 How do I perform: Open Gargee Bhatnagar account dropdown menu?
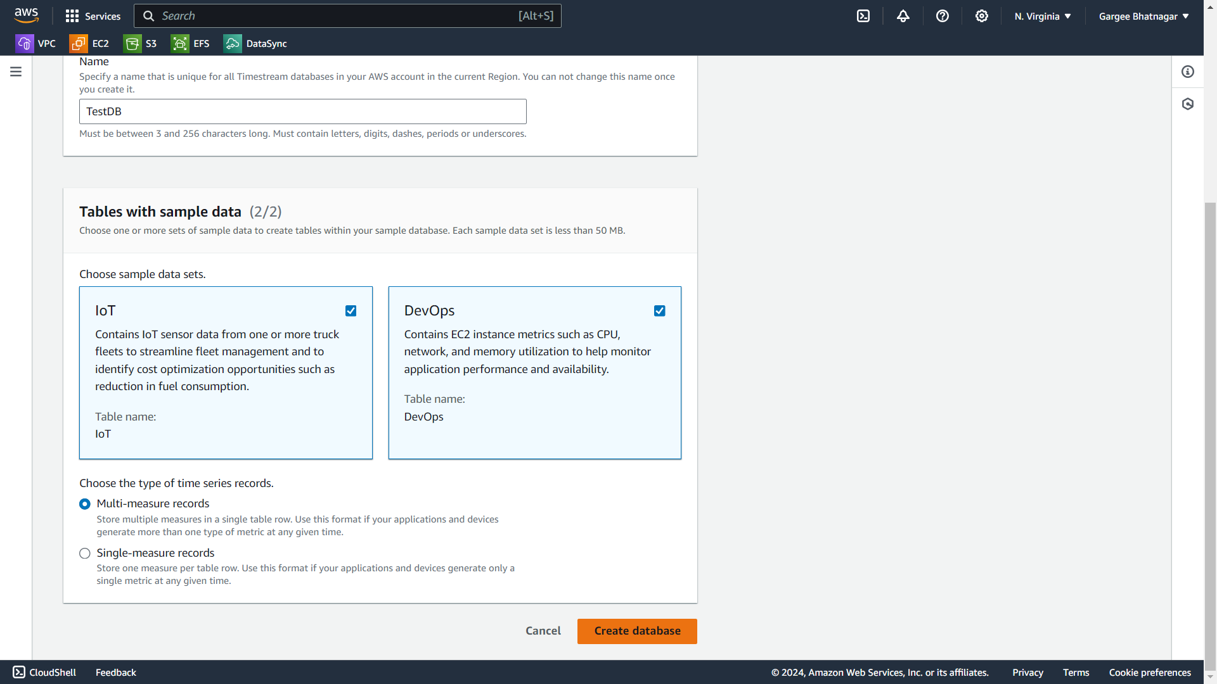click(1143, 16)
